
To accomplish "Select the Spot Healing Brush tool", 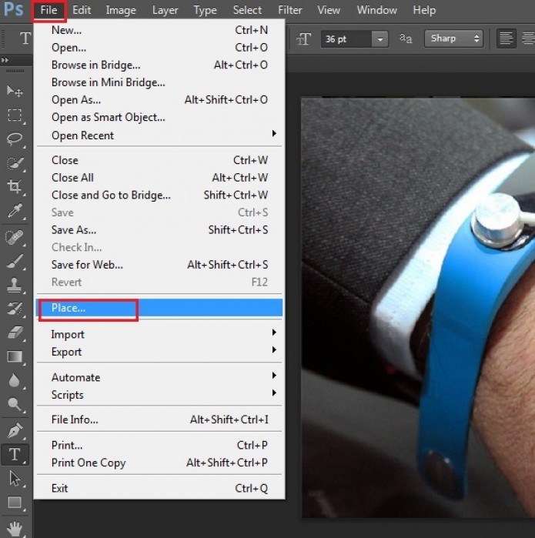I will [x=15, y=237].
